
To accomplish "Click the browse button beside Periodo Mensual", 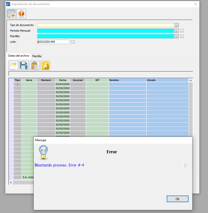I will coord(182,31).
